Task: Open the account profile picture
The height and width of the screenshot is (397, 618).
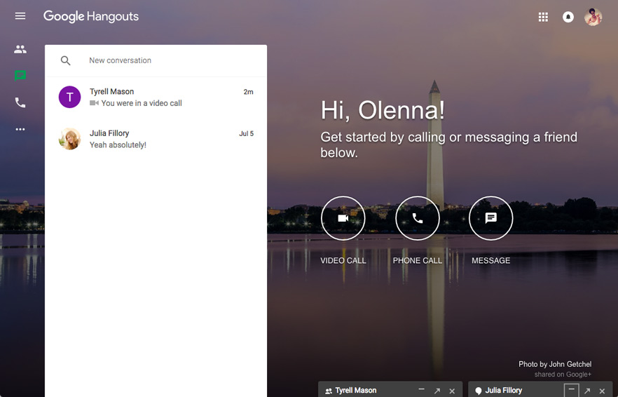Action: coord(593,17)
